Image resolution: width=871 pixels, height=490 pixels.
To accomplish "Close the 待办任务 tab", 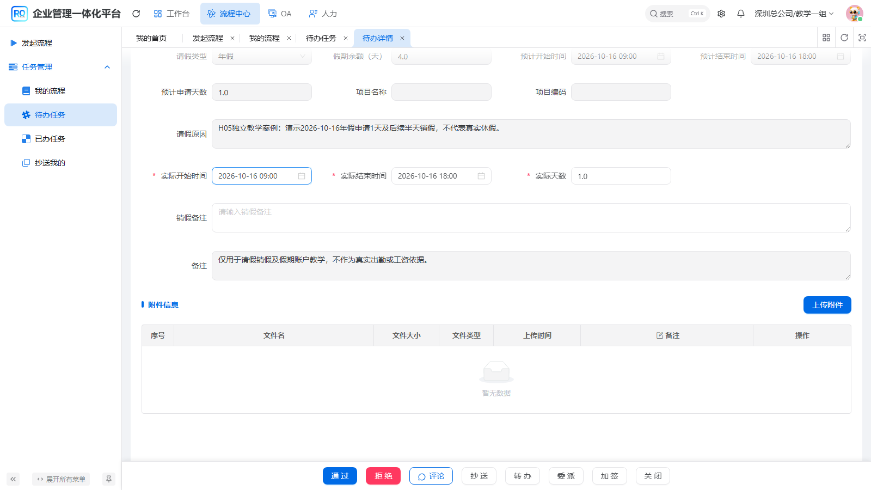I will (x=346, y=38).
